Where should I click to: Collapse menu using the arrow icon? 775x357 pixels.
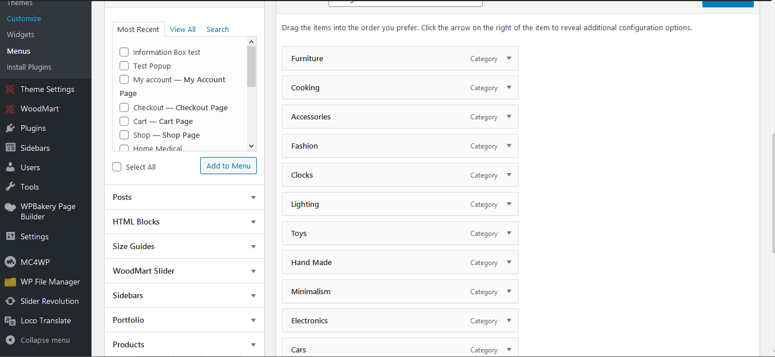10,340
